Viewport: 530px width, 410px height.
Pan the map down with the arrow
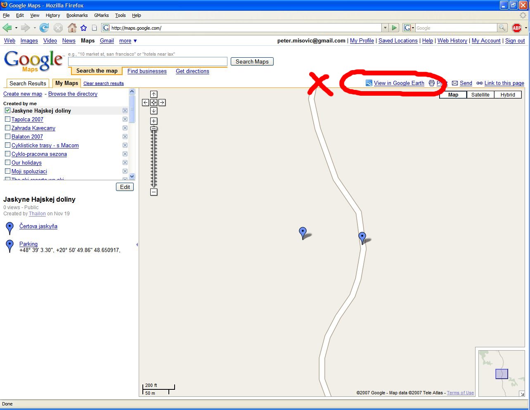[x=154, y=111]
